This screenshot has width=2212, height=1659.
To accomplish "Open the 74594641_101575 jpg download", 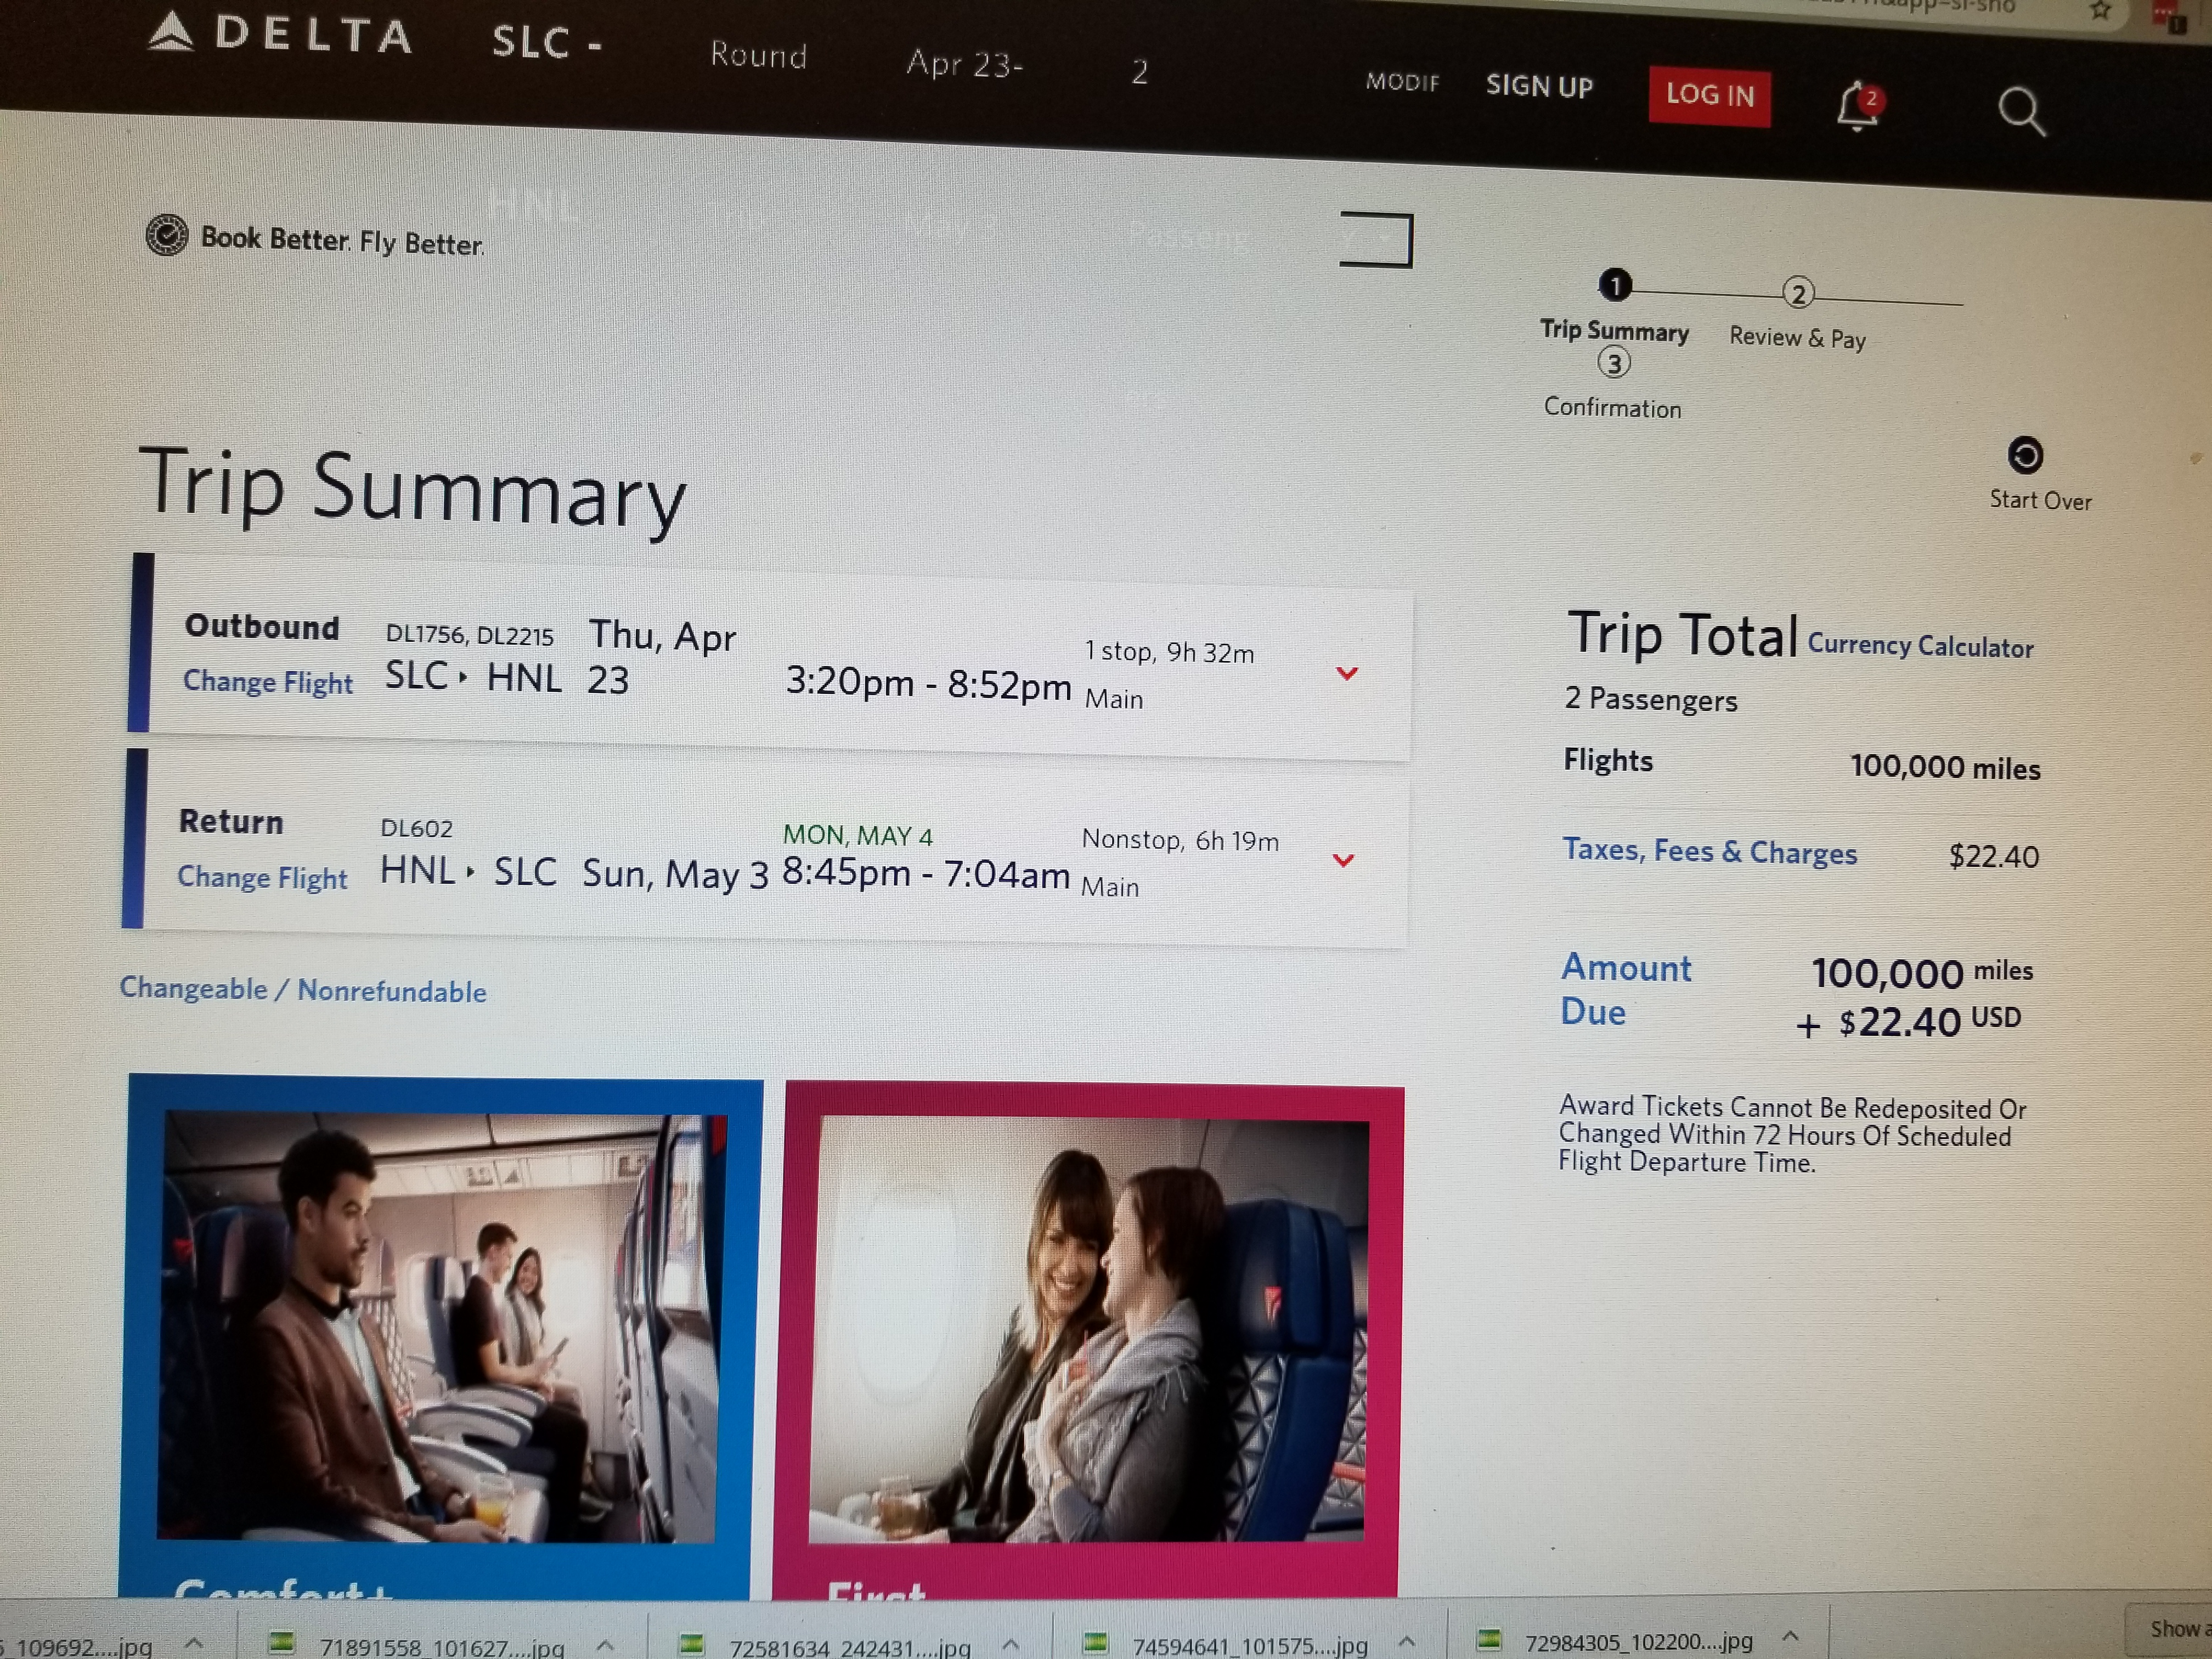I will click(1249, 1644).
